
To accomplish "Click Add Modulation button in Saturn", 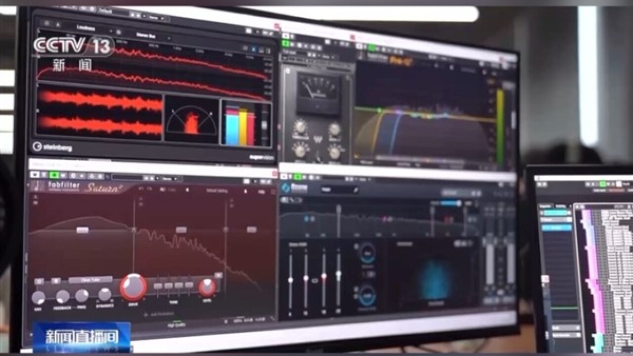I will coord(159,314).
